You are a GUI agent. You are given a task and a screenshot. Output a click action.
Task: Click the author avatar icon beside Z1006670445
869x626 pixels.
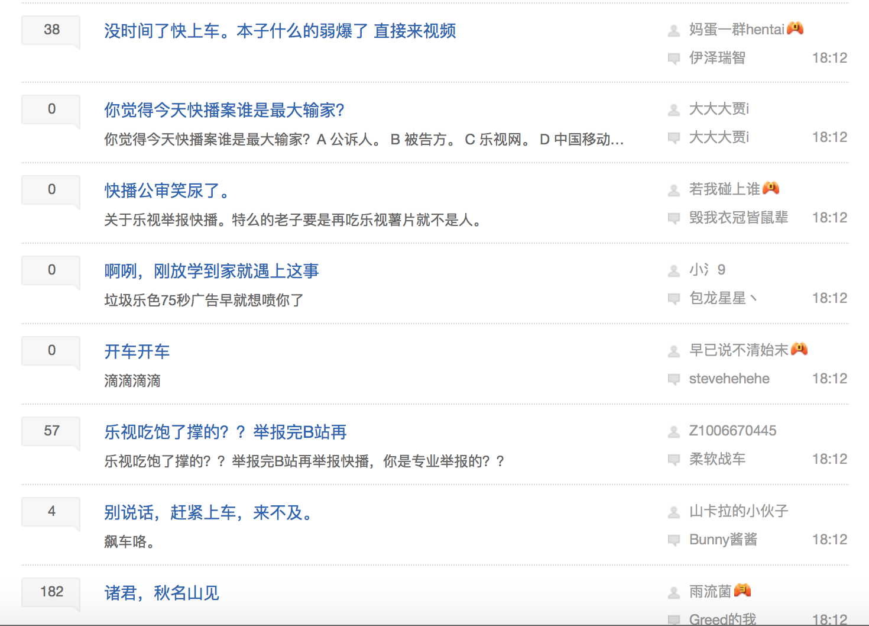tap(673, 432)
